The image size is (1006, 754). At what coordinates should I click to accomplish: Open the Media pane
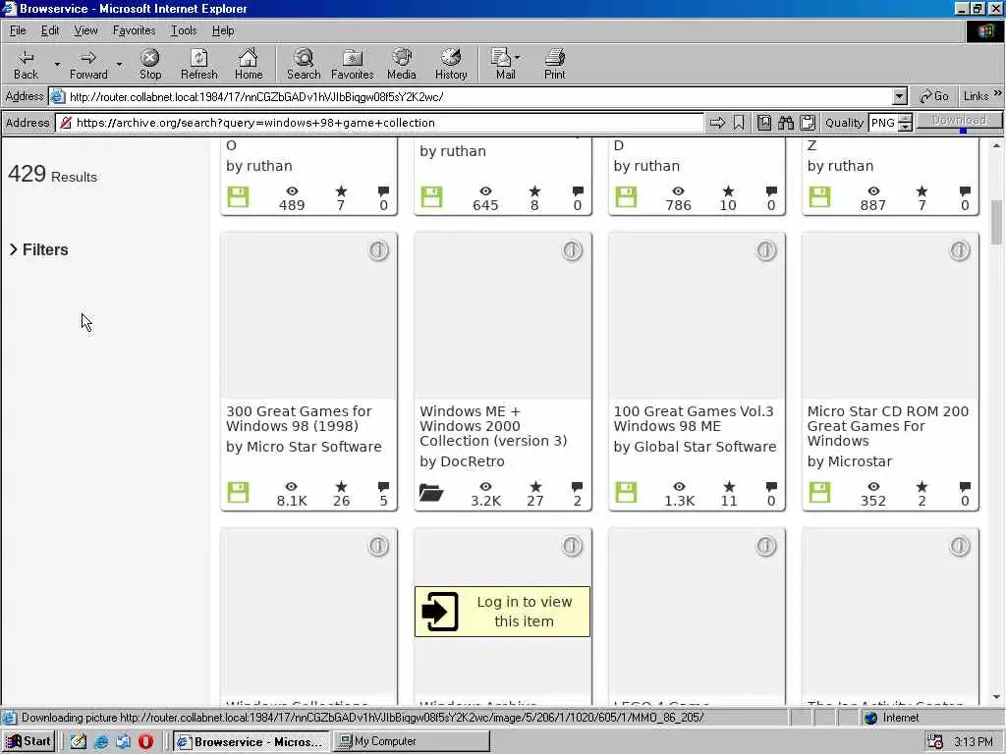402,65
